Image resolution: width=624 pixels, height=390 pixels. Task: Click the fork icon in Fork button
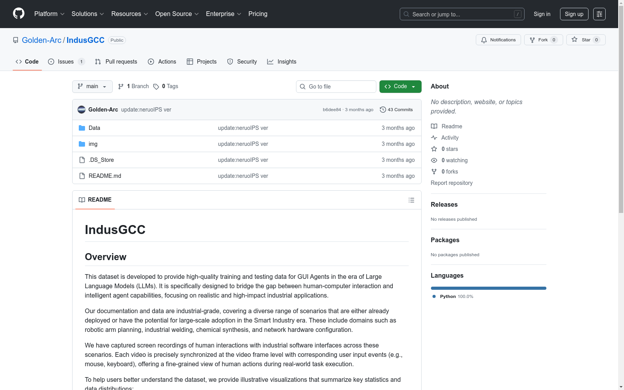[532, 40]
